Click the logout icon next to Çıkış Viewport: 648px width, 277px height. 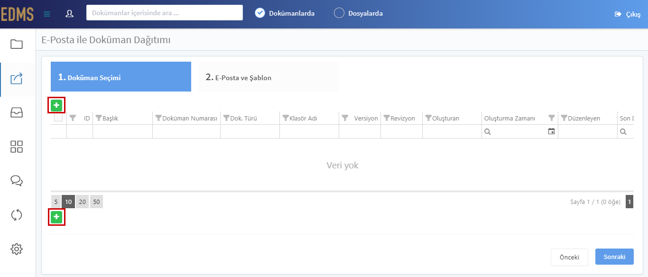click(x=618, y=14)
